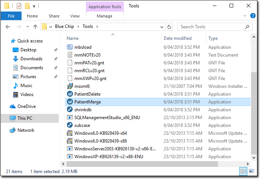
Task: Open the Quick Access Toolbar customize dropdown
Action: [x=34, y=6]
